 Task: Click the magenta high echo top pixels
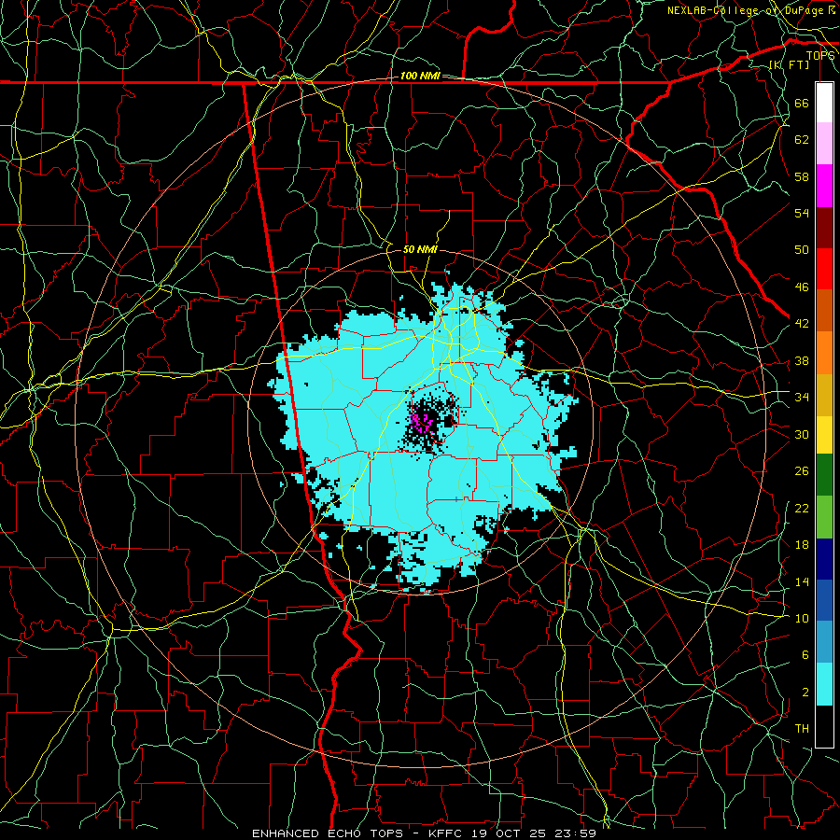[x=421, y=422]
